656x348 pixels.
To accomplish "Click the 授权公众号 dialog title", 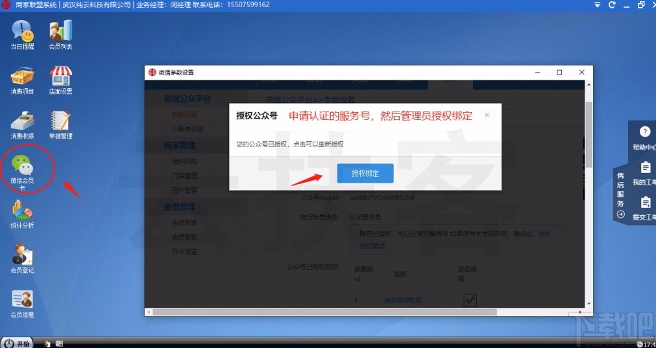I will 256,116.
